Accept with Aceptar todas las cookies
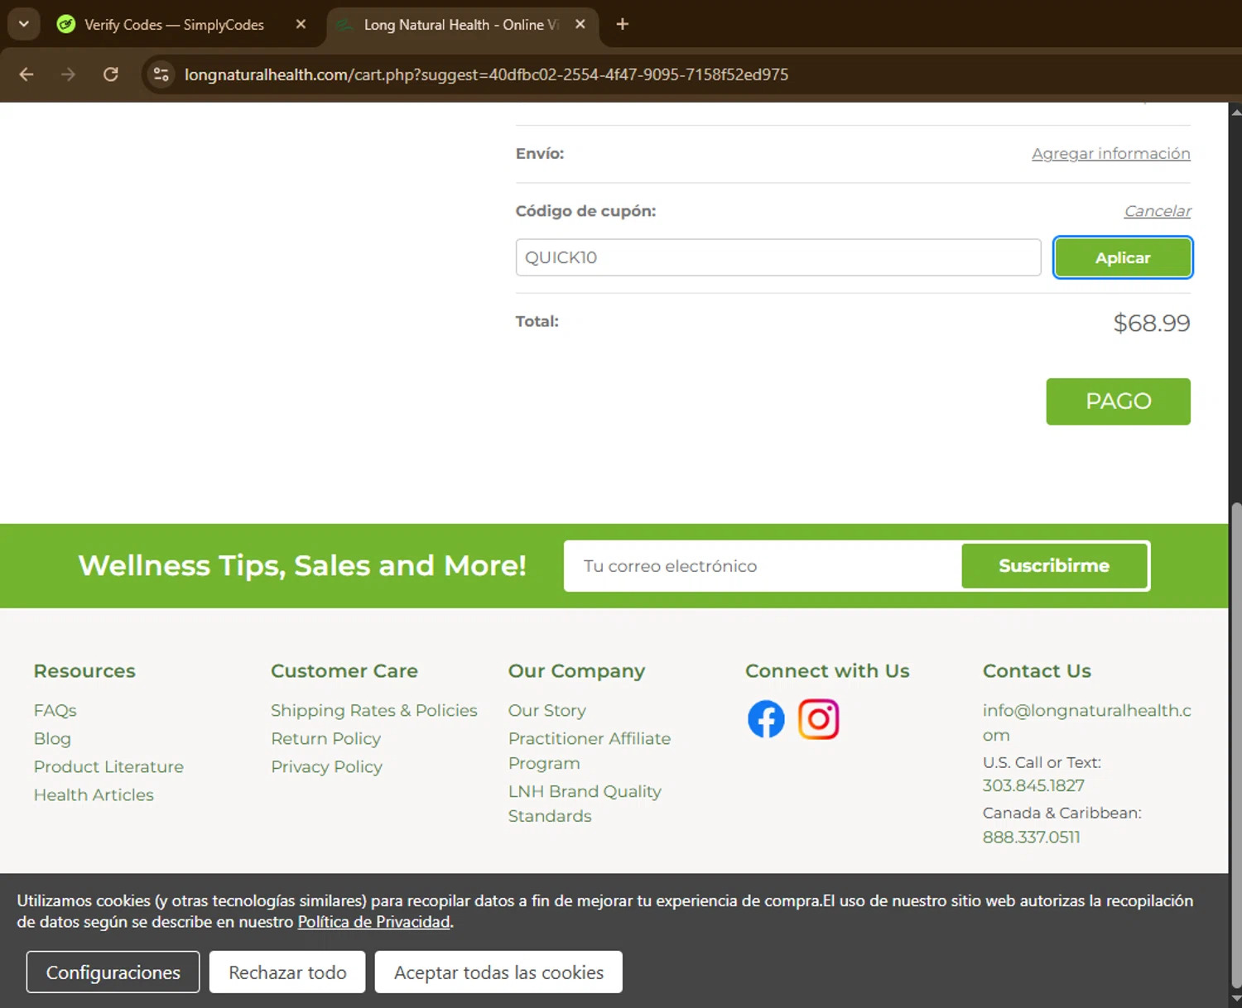 [498, 972]
